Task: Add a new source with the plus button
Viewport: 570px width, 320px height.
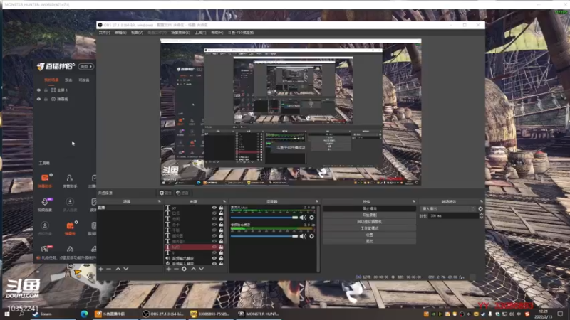Action: (168, 269)
